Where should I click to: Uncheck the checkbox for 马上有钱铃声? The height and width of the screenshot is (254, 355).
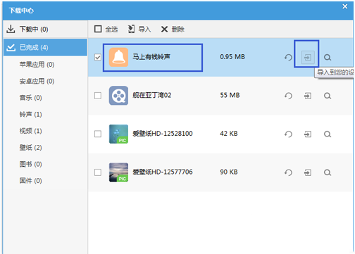(x=98, y=57)
